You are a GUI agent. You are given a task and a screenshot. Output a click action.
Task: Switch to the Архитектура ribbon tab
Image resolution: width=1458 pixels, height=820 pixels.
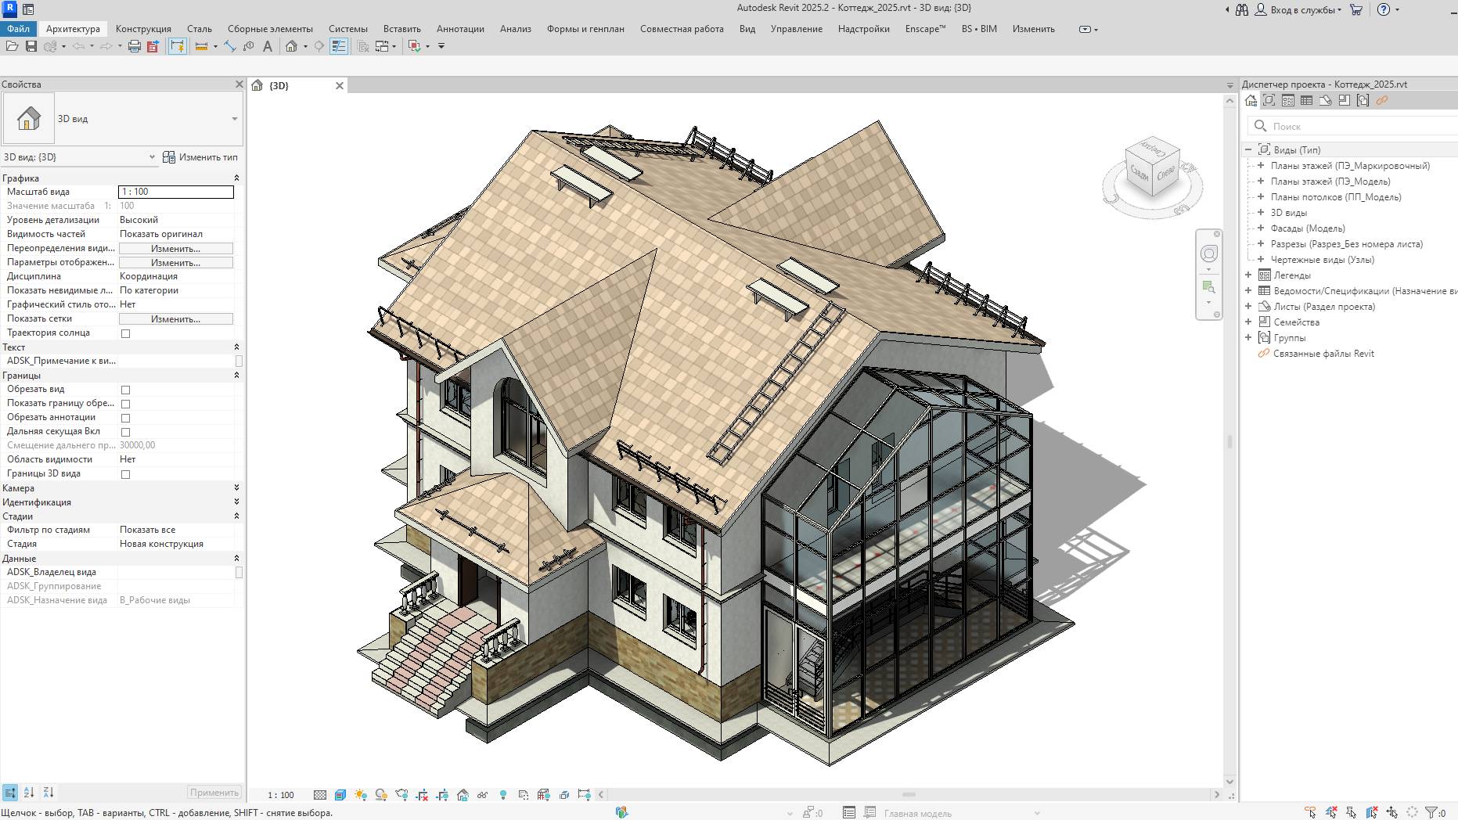coord(73,28)
